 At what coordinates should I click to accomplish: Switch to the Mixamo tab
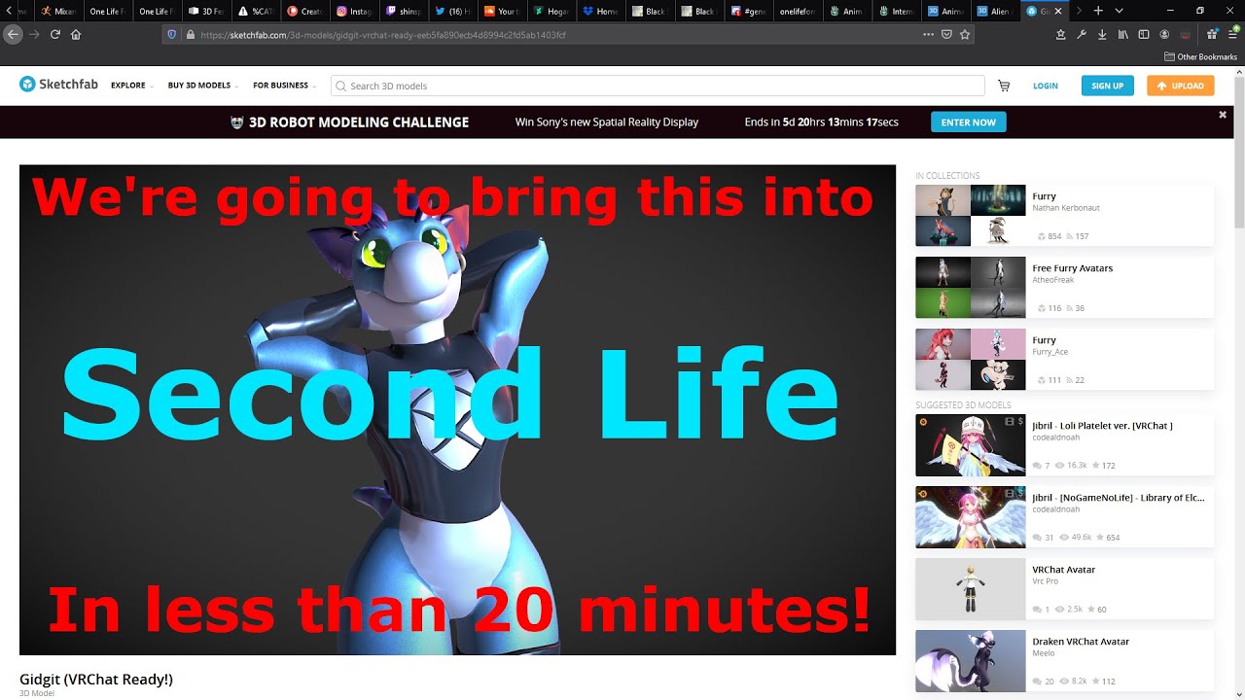point(58,11)
